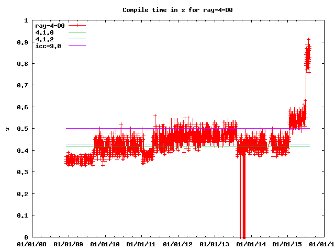Select the icc-9.0 legend entry
Viewport: 335px width, 251px height.
48,46
